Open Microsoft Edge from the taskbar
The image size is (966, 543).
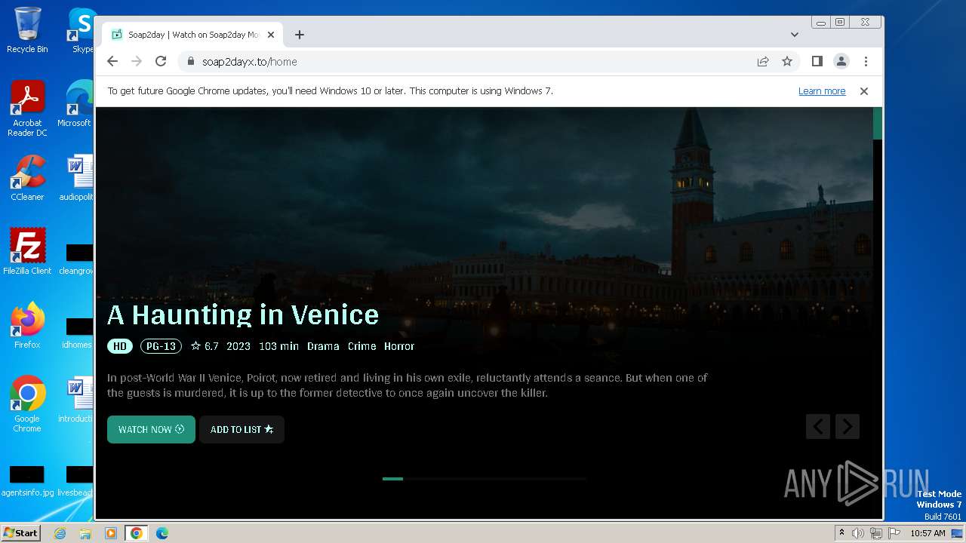(162, 533)
